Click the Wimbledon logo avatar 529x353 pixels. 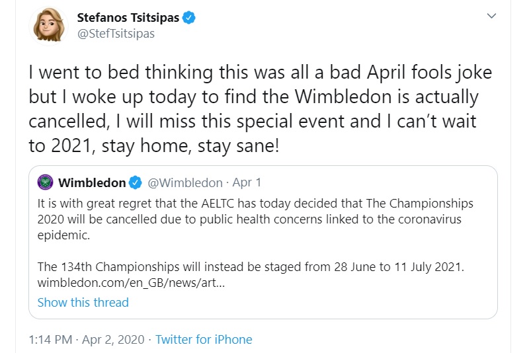tap(46, 182)
